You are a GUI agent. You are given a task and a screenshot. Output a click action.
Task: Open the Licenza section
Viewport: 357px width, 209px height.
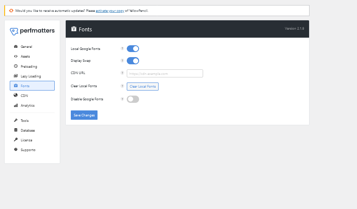(x=32, y=140)
